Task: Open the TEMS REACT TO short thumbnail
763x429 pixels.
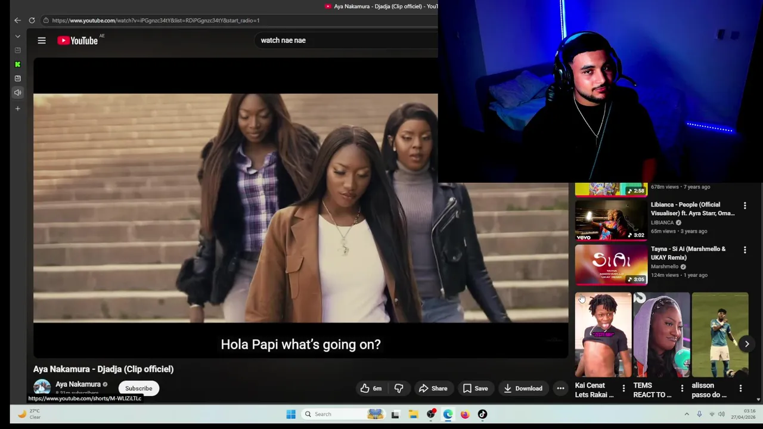Action: [x=662, y=335]
